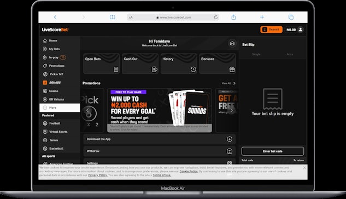Select Basketball under Featured
346x199 pixels.
[x=56, y=149]
